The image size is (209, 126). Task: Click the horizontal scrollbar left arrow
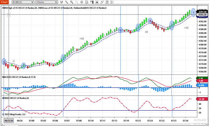(2, 124)
